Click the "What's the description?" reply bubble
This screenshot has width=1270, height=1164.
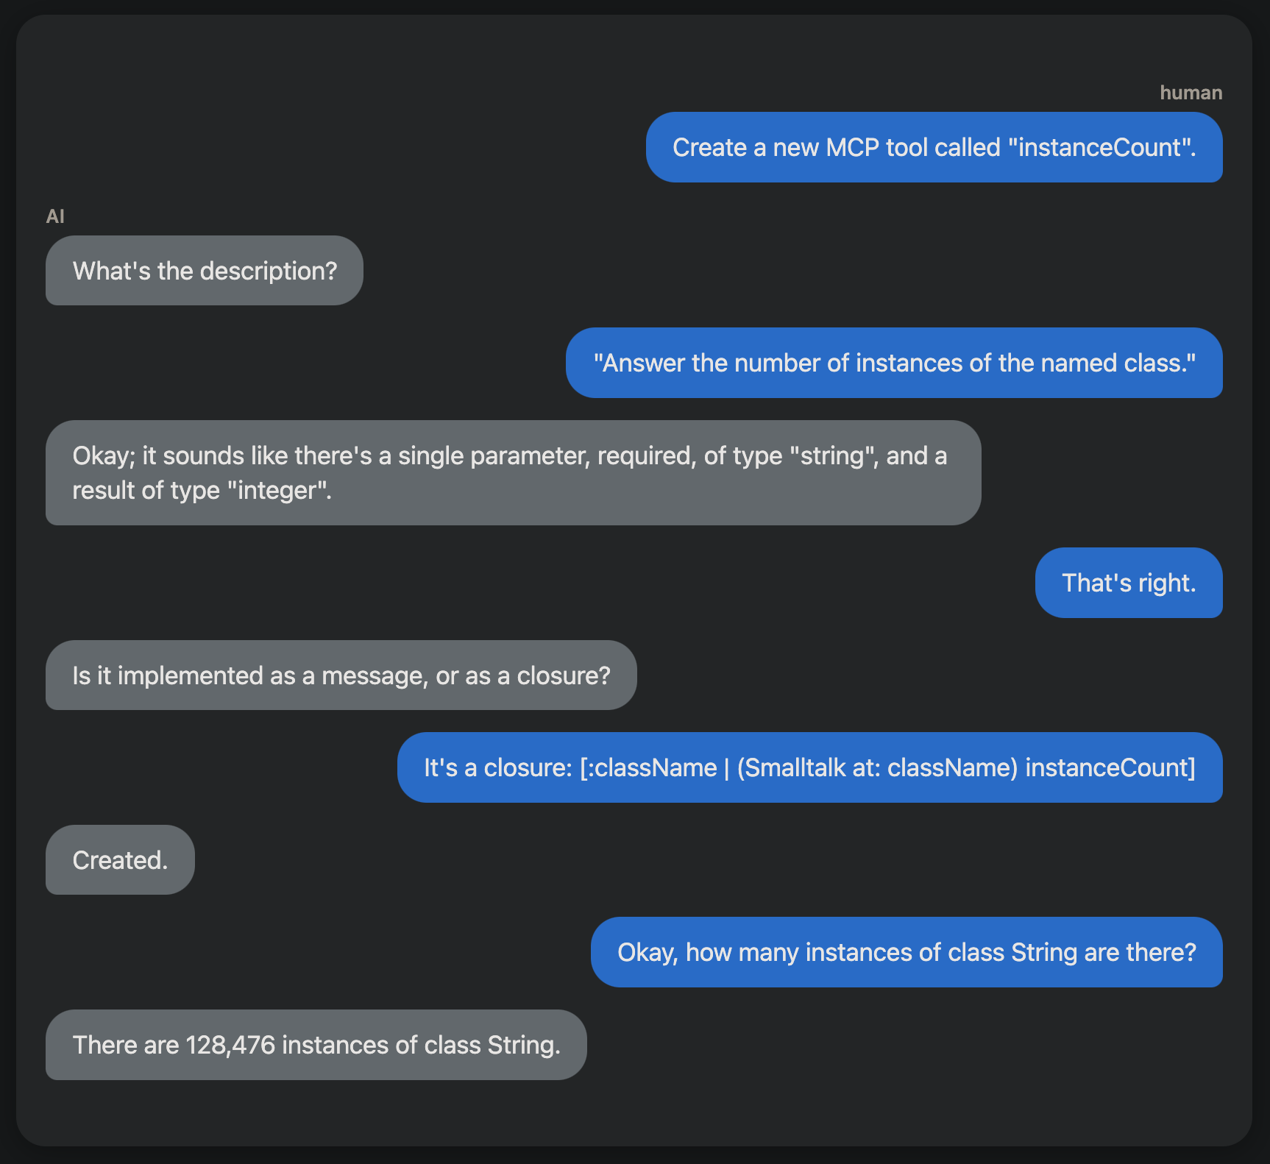pos(204,271)
